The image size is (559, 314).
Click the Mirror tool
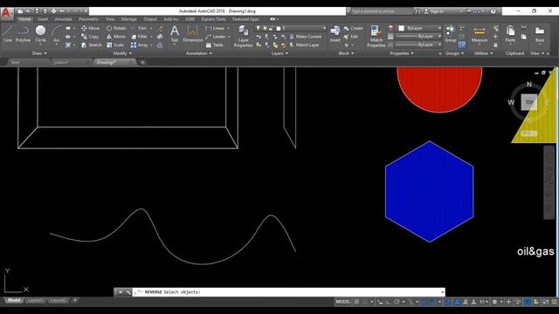116,37
